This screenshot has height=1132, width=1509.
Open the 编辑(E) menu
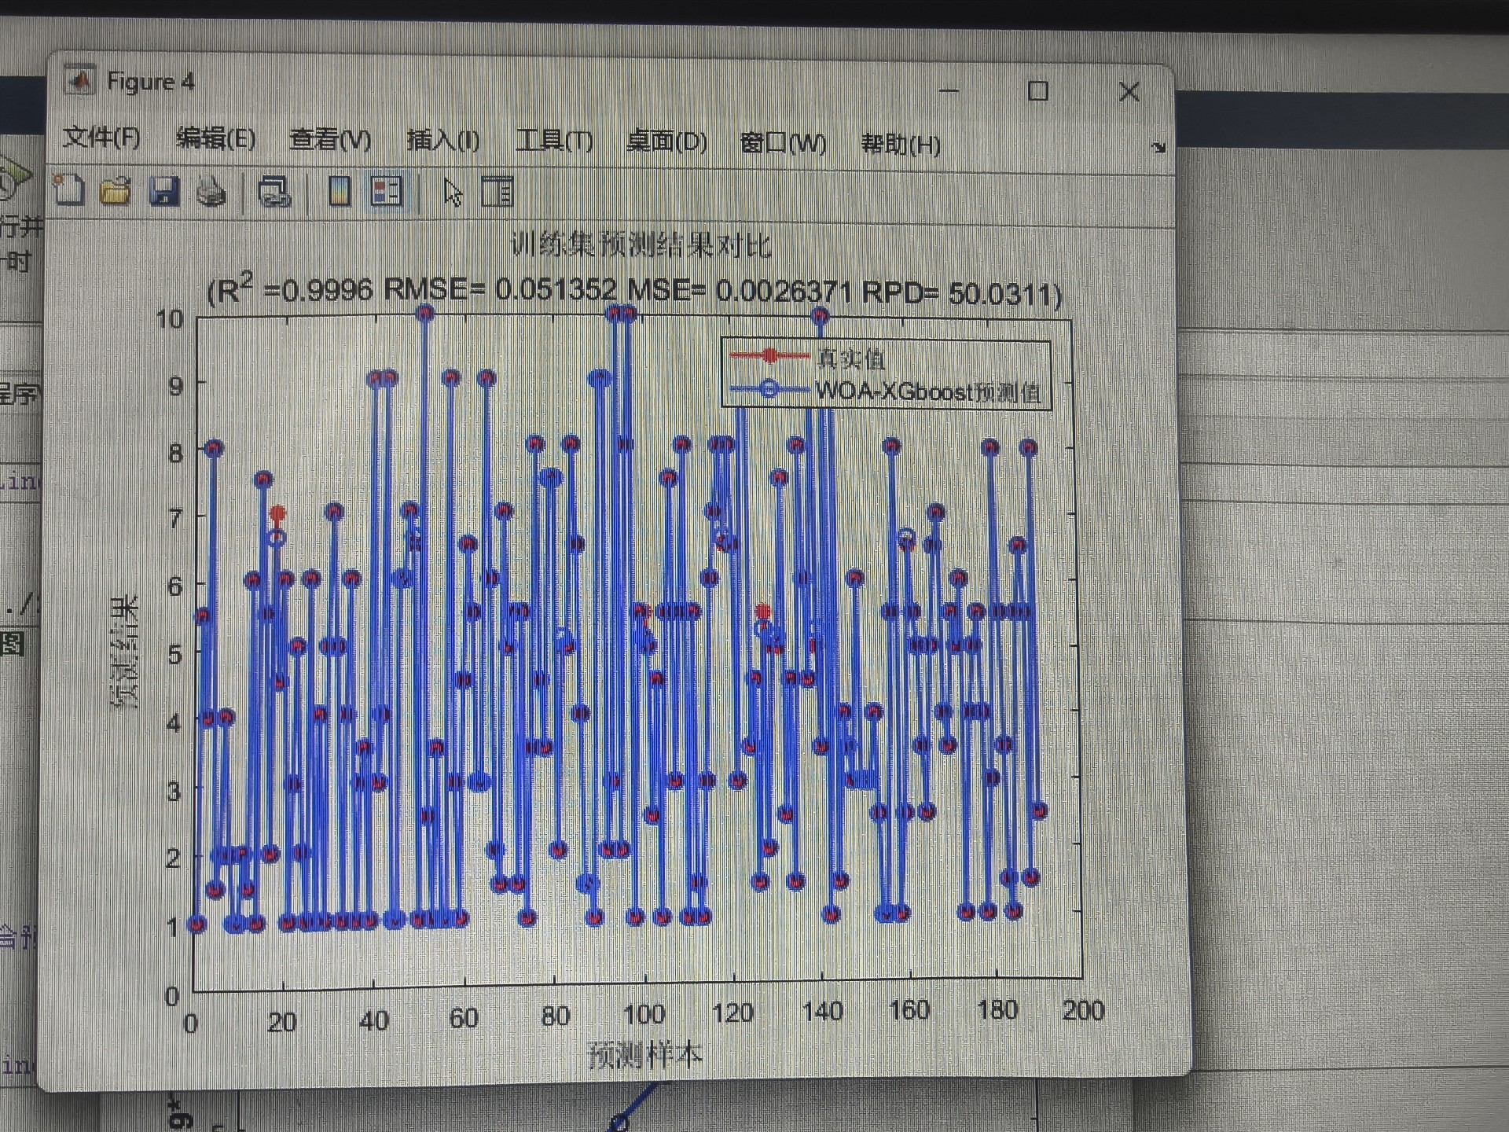[216, 139]
